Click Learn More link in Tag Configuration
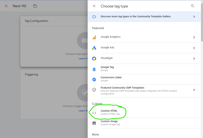This screenshot has height=138, width=203. click(x=82, y=58)
